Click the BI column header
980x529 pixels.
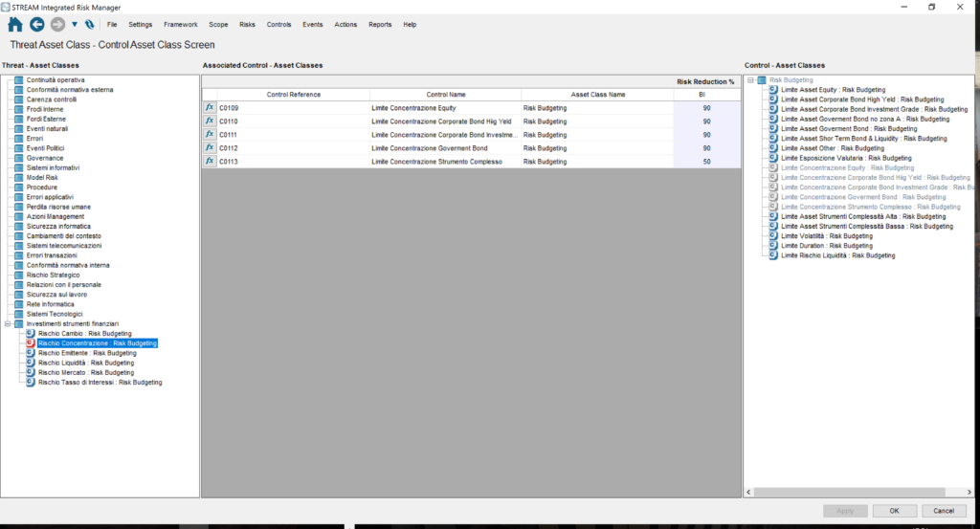(702, 95)
